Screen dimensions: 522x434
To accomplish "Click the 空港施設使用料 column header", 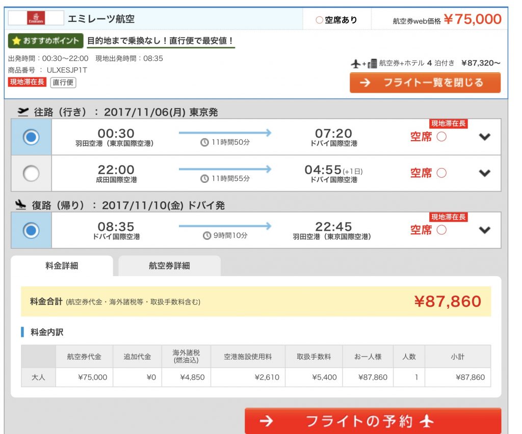I will tap(248, 357).
